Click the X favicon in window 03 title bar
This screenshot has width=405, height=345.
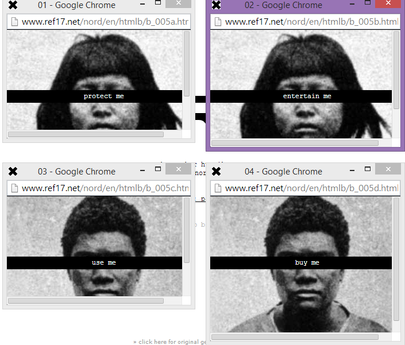coord(13,171)
